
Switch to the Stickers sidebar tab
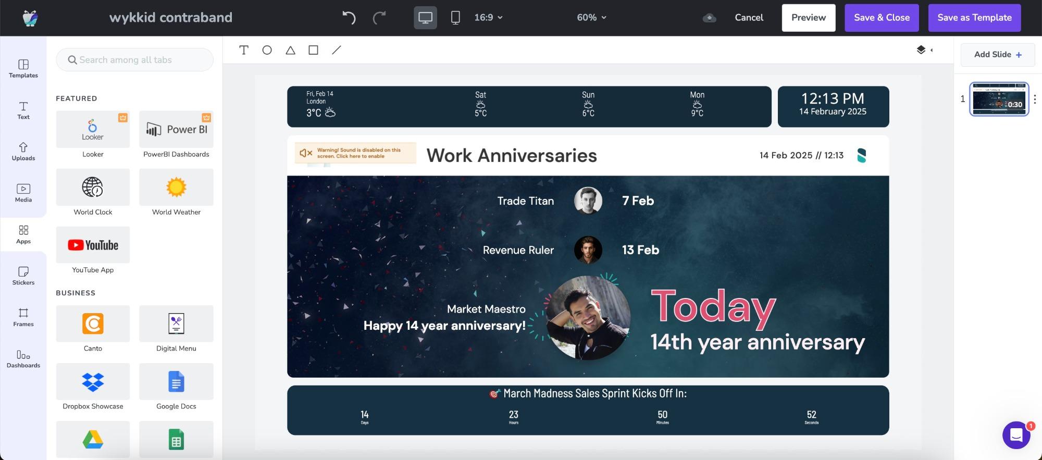pyautogui.click(x=23, y=276)
